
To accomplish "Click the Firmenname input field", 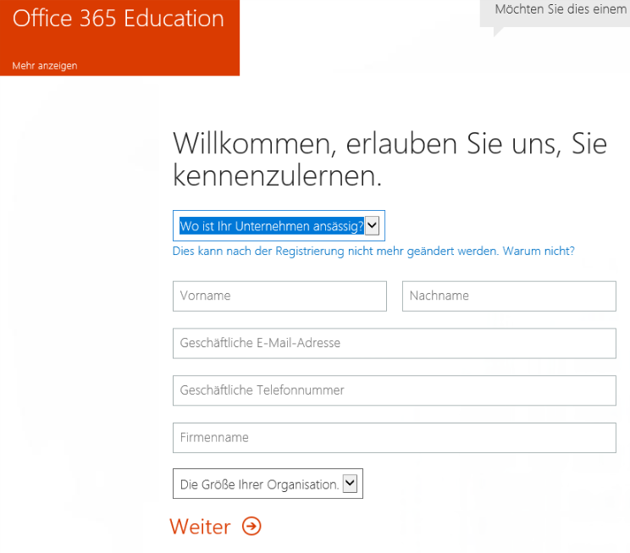I will pos(394,438).
